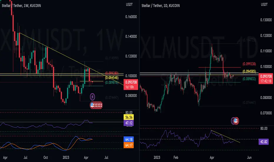The height and width of the screenshot is (162, 274).
Task: Click the 80.00 RSI level on weekly chart
Action: [x=129, y=113]
